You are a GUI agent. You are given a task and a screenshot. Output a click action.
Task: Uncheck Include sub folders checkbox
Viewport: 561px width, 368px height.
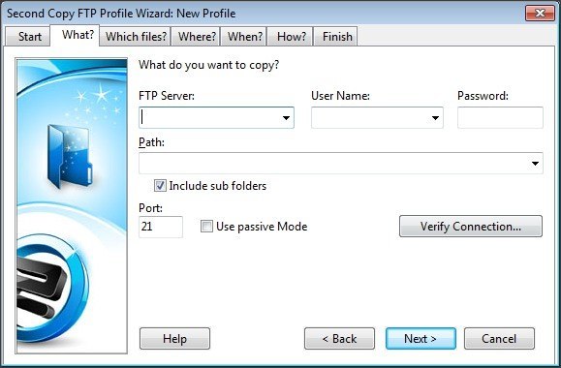(x=160, y=186)
